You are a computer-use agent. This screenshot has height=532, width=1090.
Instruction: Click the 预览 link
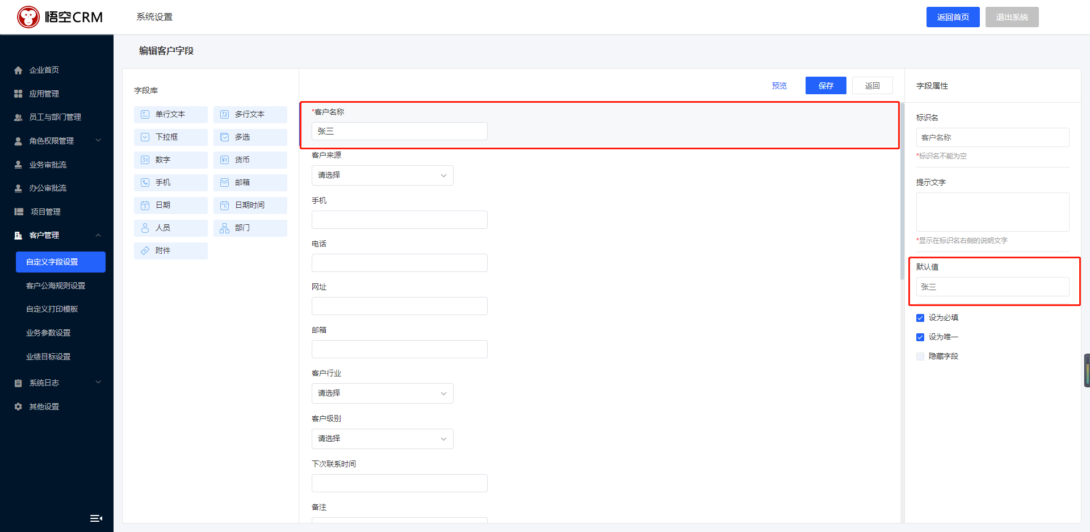coord(779,86)
